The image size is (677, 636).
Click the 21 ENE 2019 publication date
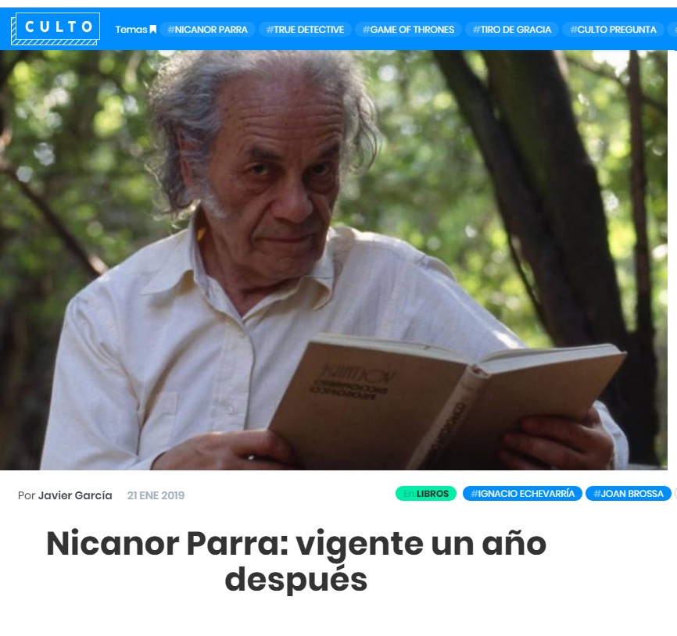tap(156, 495)
